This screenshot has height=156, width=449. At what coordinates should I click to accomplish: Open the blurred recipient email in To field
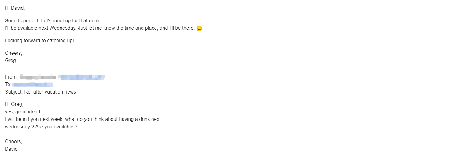pyautogui.click(x=33, y=84)
